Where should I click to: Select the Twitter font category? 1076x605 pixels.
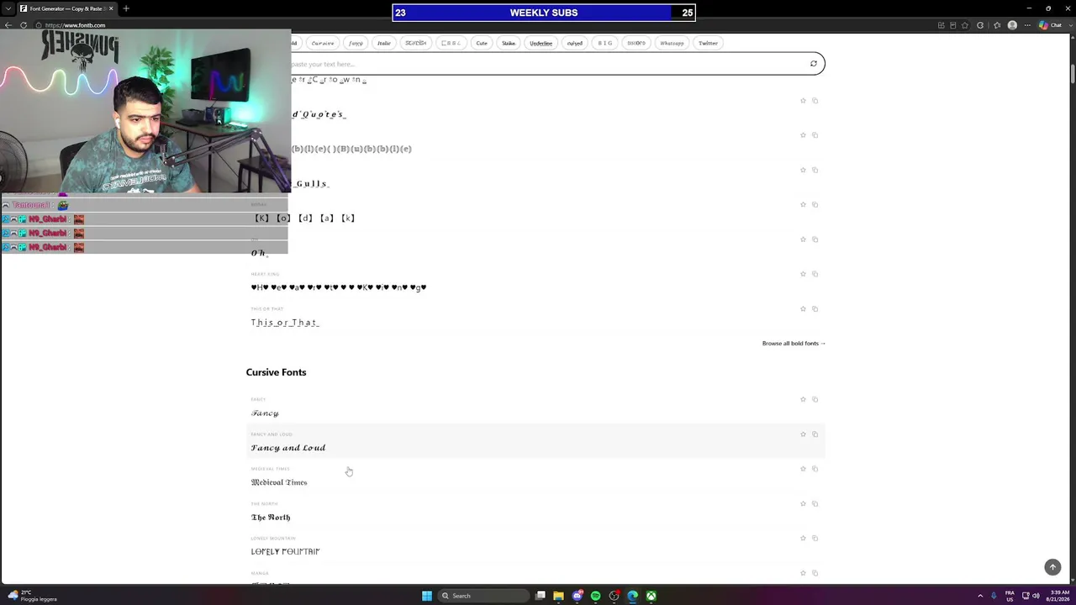tap(708, 43)
